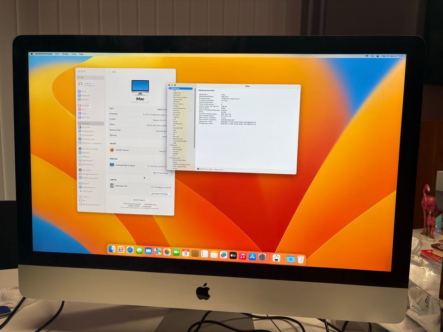
Task: Open the Mail app in the Dock
Action: 148,251
